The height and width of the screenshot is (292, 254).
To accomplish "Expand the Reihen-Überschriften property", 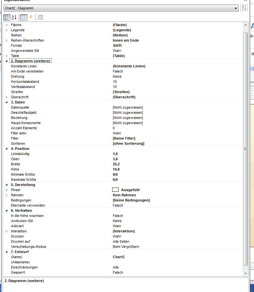I will coord(6,40).
